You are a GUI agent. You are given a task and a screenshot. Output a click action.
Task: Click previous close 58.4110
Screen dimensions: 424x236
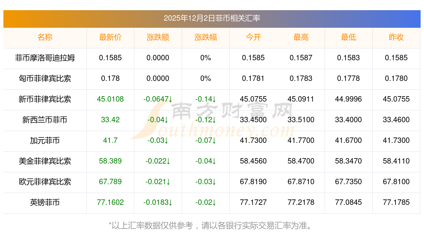pyautogui.click(x=396, y=161)
